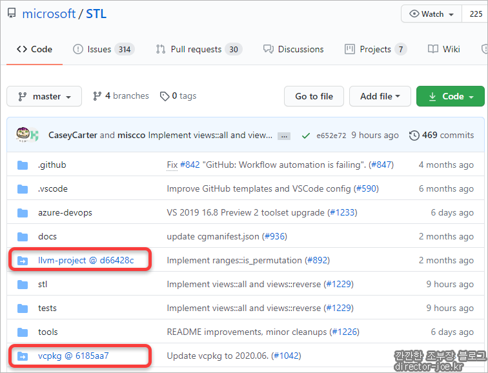Open the .vscode folder
This screenshot has height=373, width=488.
pyautogui.click(x=52, y=188)
